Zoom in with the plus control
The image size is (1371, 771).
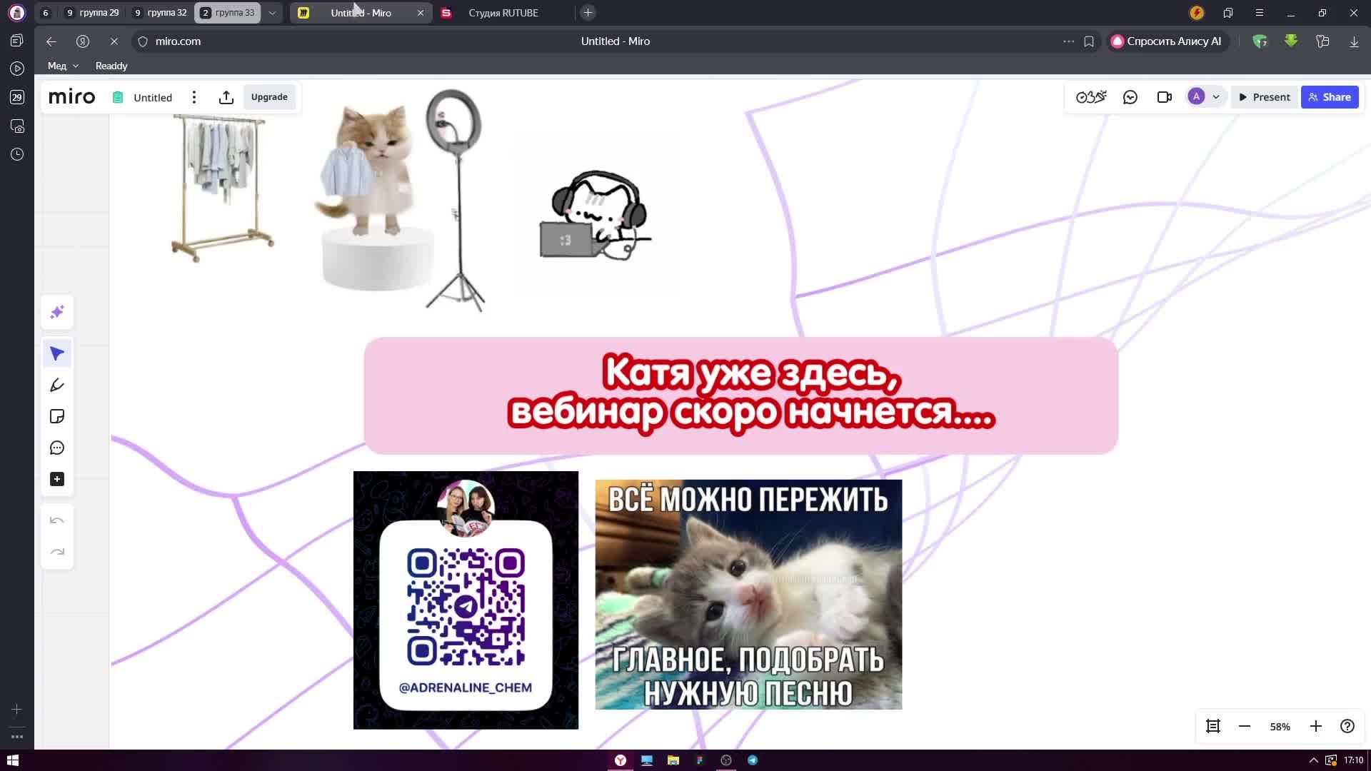point(1315,726)
